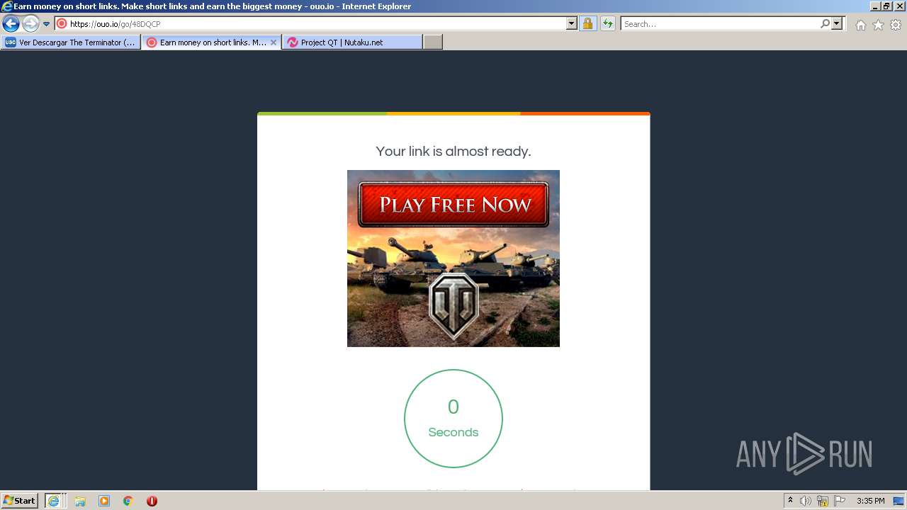Screen dimensions: 907x510
Task: Go forward with the Forward arrow button
Action: pos(30,23)
